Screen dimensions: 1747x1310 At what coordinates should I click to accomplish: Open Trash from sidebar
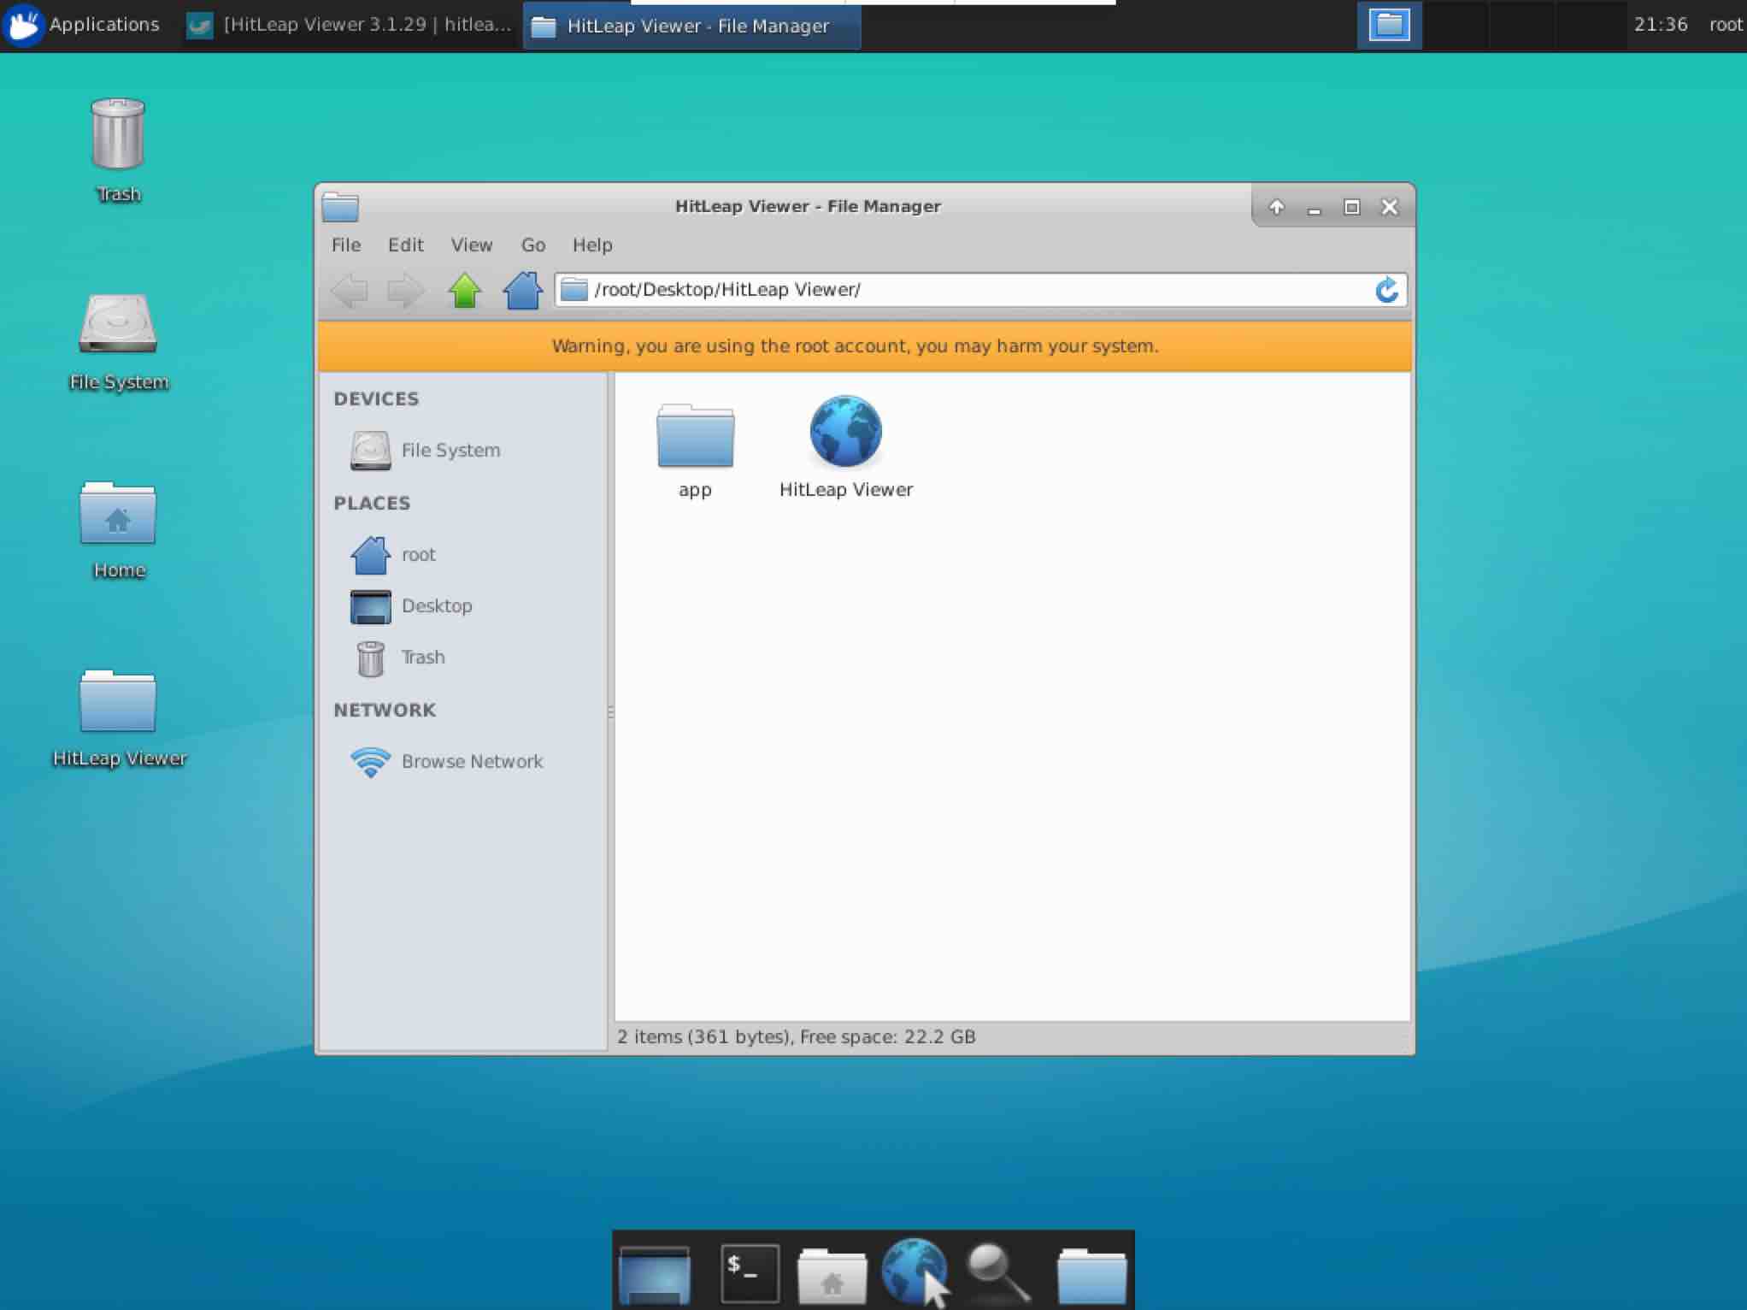(422, 657)
